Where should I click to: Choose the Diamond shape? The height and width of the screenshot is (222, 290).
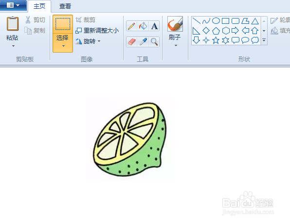[206, 30]
